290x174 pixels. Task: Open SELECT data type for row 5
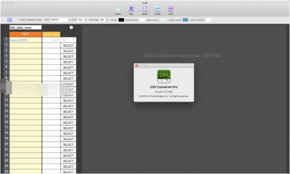tap(68, 62)
